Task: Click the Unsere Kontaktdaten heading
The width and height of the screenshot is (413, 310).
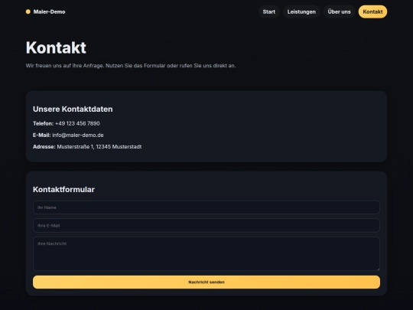Action: pos(73,109)
